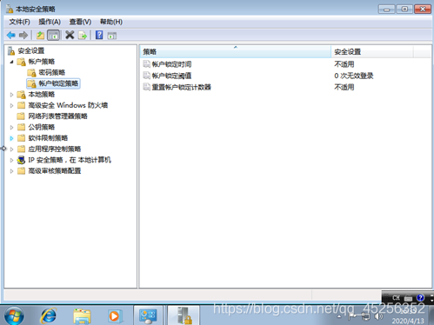This screenshot has width=434, height=325.
Task: Expand the 应用程序控制策略 tree node
Action: coord(11,149)
